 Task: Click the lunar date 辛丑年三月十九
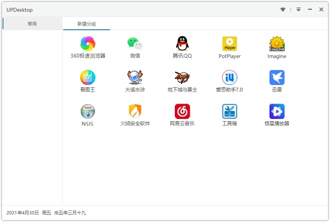click(70, 213)
